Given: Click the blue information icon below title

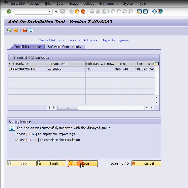Looking at the screenshot, I should pyautogui.click(x=31, y=30).
